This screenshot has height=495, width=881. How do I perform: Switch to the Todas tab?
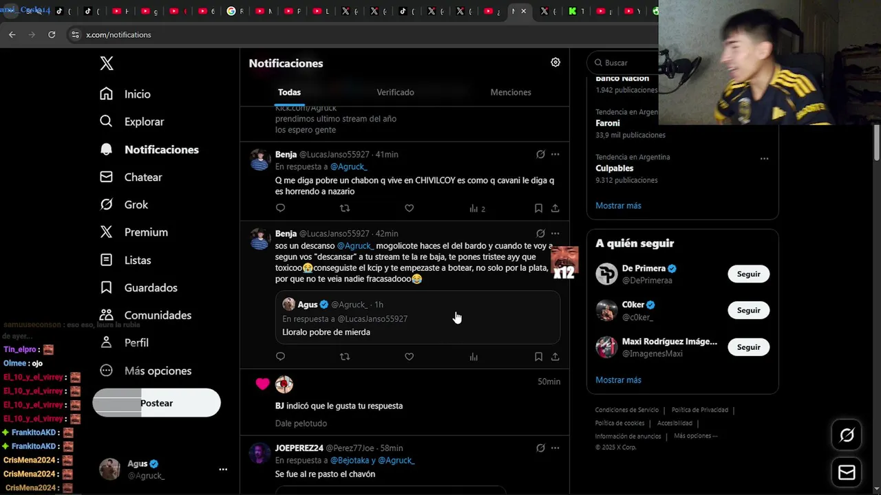point(289,92)
